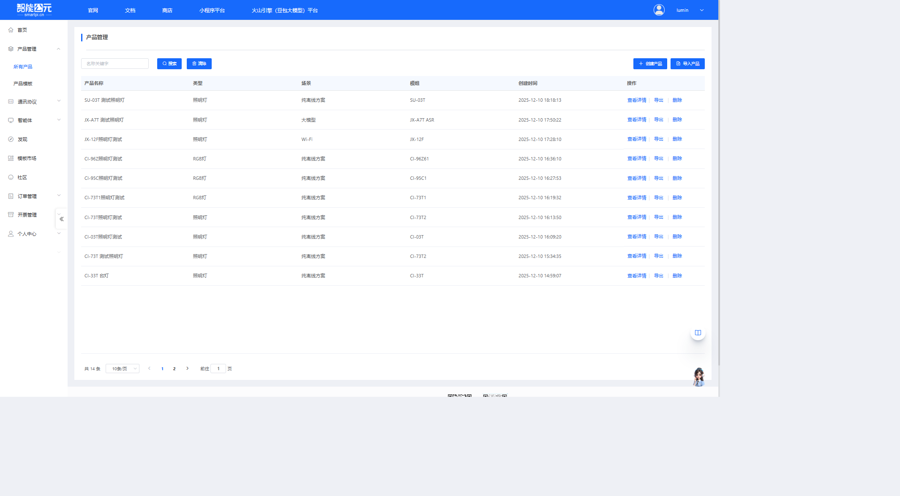Screen dimensions: 900x496
Task: Click the 创建产品 button
Action: pos(650,64)
